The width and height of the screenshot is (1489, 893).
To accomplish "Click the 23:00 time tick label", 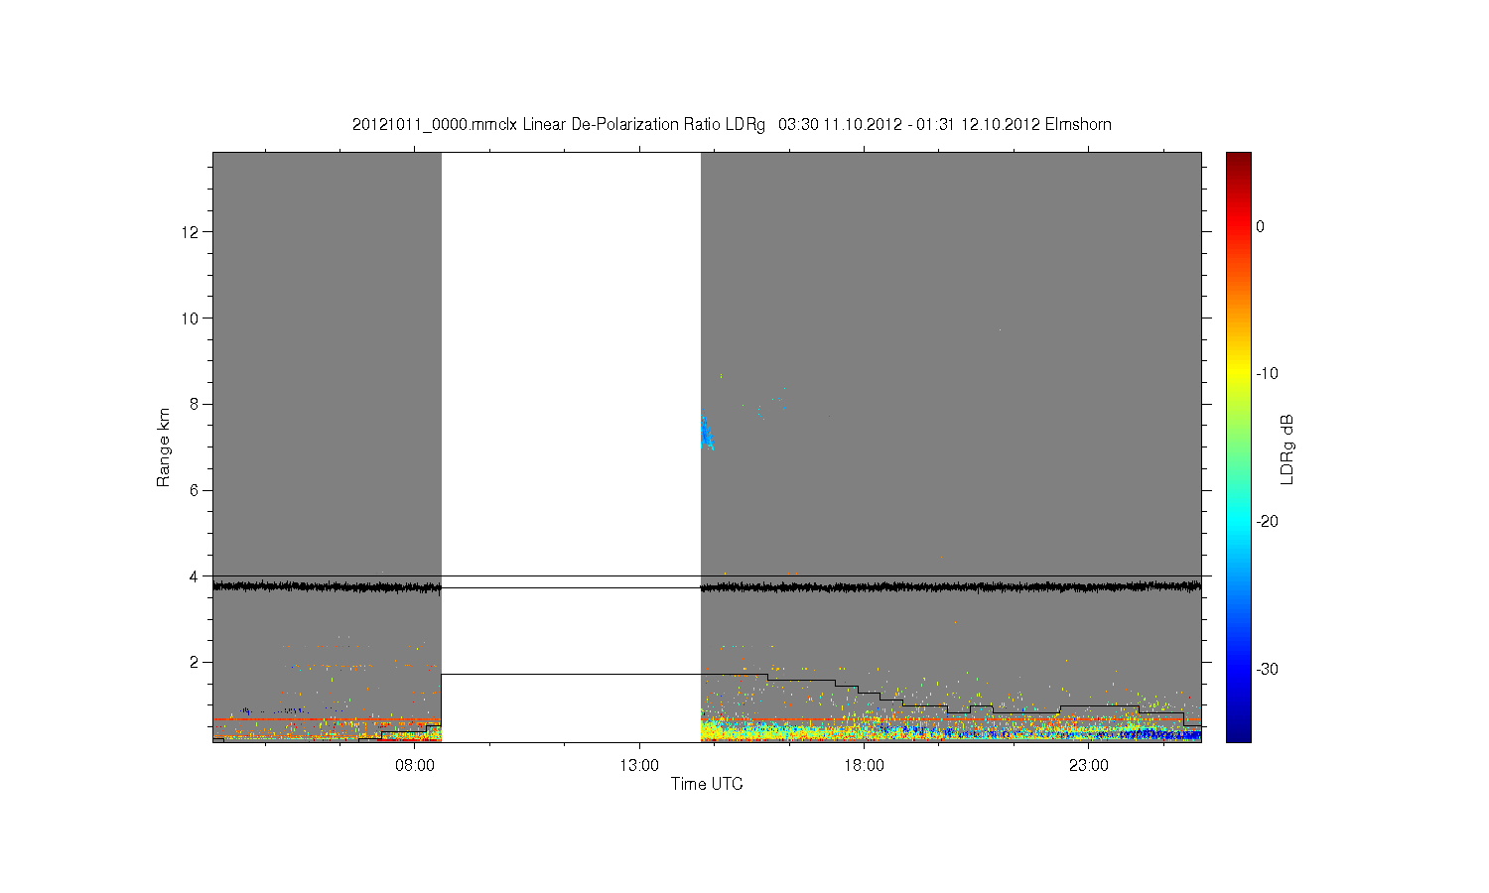I will (1089, 765).
